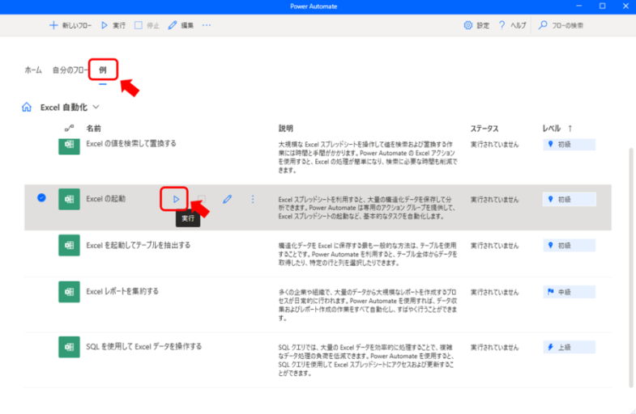Screen dimensions: 636x414
Task: Click the Excel icon of SQL を使用して row
Action: (x=70, y=347)
